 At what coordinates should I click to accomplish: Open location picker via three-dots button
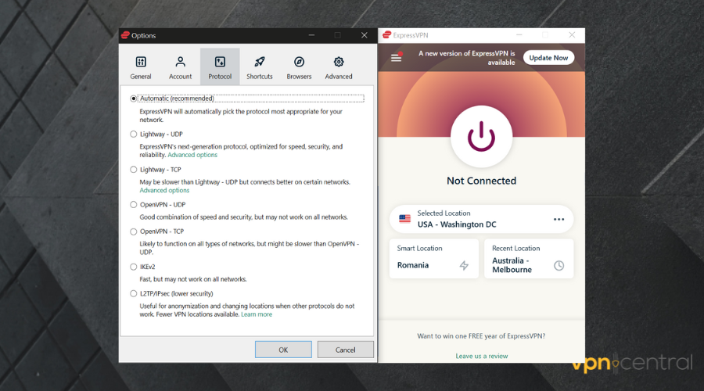(x=559, y=219)
